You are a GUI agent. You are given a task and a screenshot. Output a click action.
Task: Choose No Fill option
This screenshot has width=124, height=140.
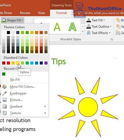(25, 80)
